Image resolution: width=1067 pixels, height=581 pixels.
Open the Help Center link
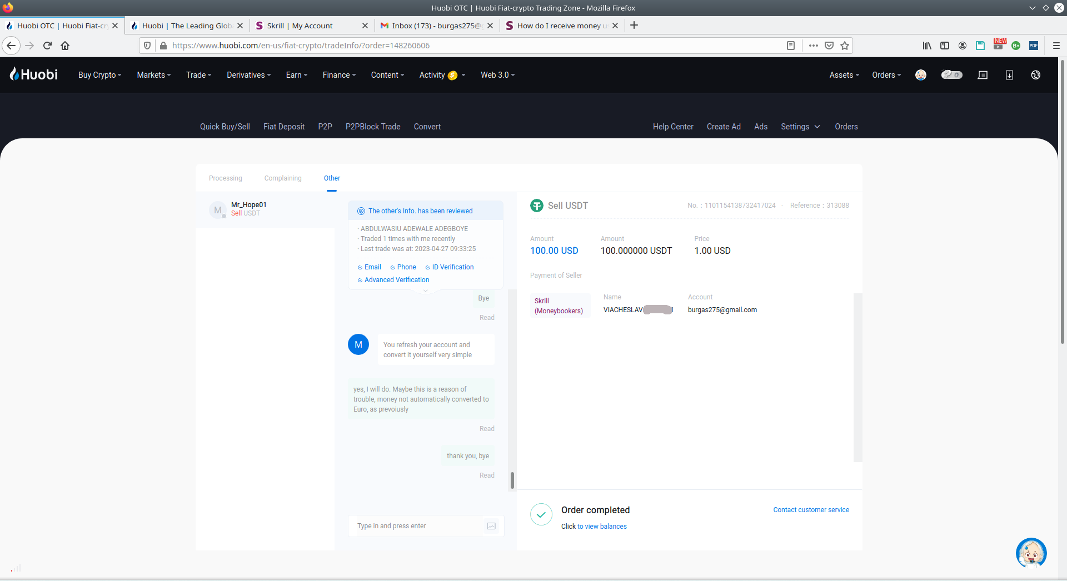click(673, 127)
